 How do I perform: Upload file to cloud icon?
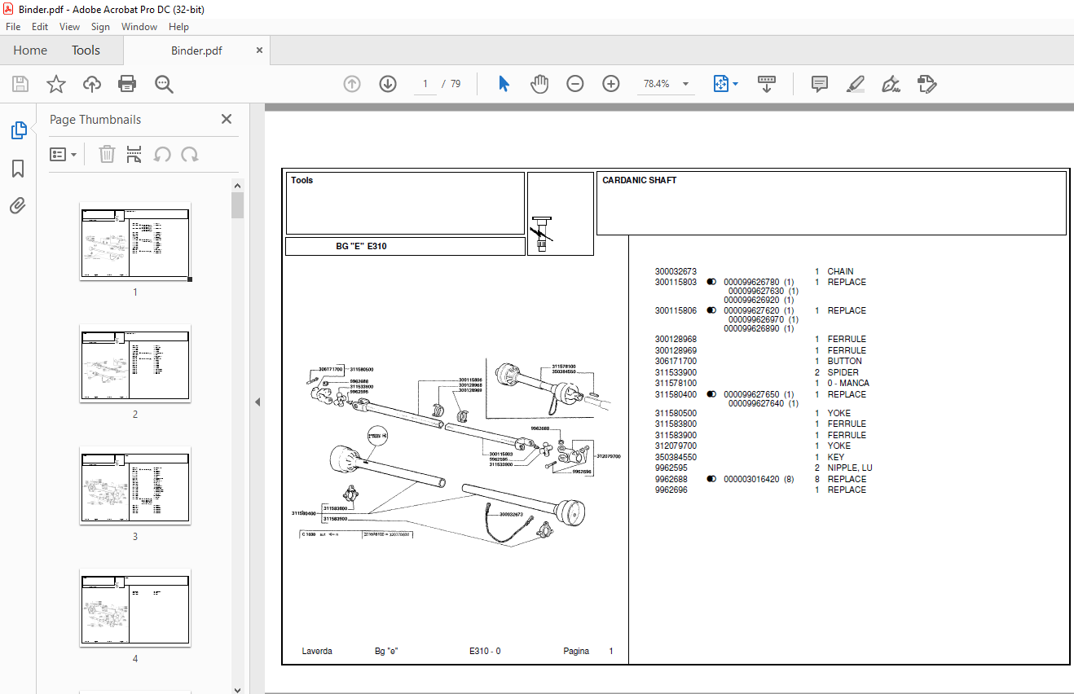tap(92, 84)
